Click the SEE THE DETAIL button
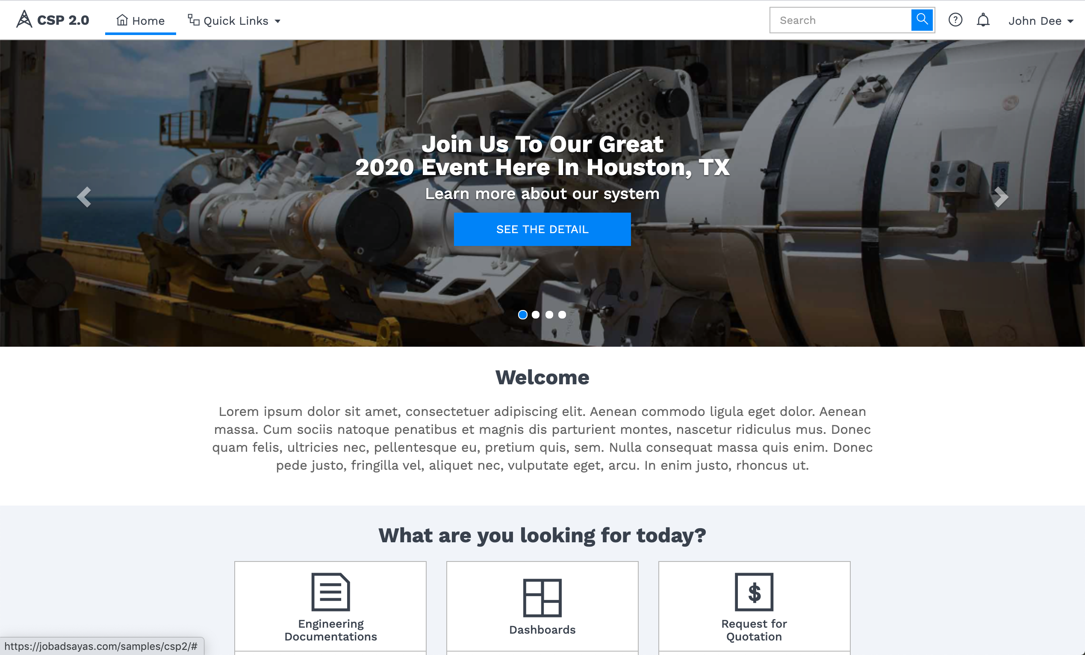Viewport: 1085px width, 655px height. (x=542, y=230)
